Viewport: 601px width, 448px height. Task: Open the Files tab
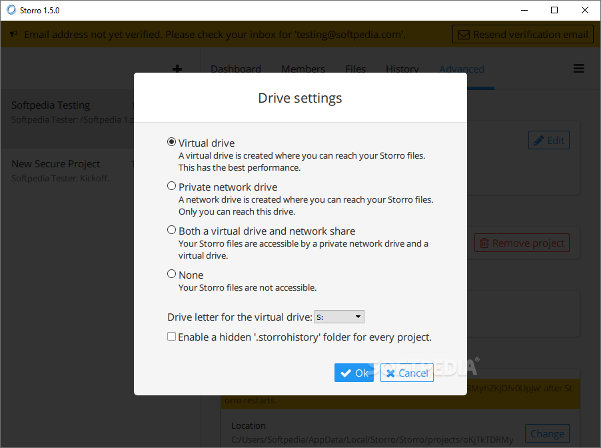(355, 69)
